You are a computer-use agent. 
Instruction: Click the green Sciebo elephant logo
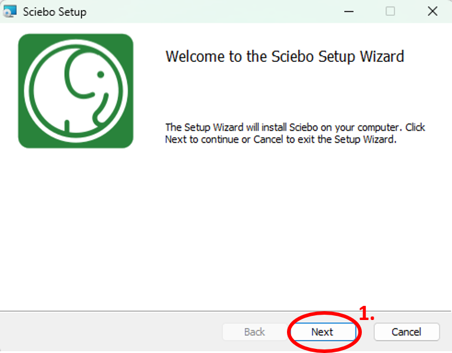coord(76,91)
